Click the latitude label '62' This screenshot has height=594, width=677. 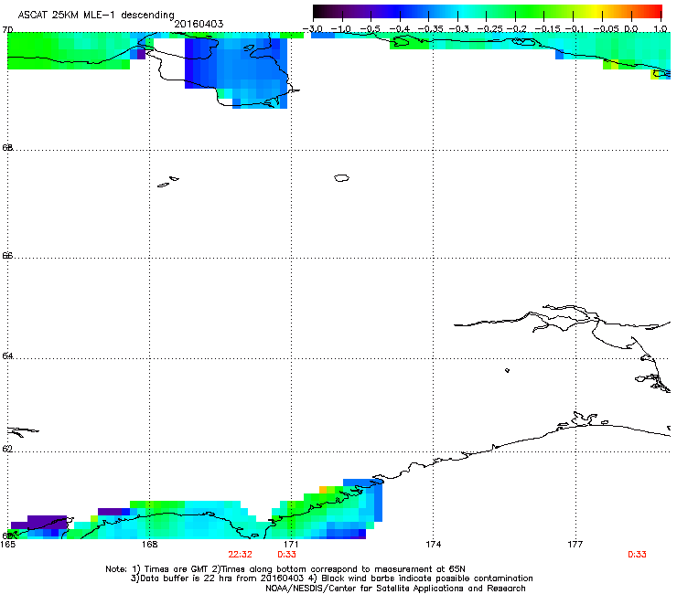[x=7, y=449]
